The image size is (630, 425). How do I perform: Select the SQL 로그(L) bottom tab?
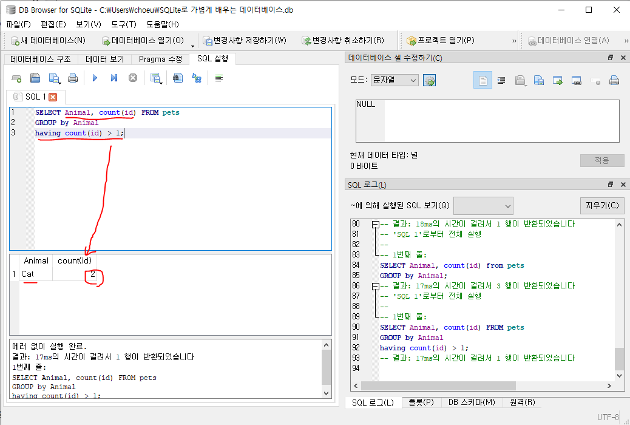point(373,403)
